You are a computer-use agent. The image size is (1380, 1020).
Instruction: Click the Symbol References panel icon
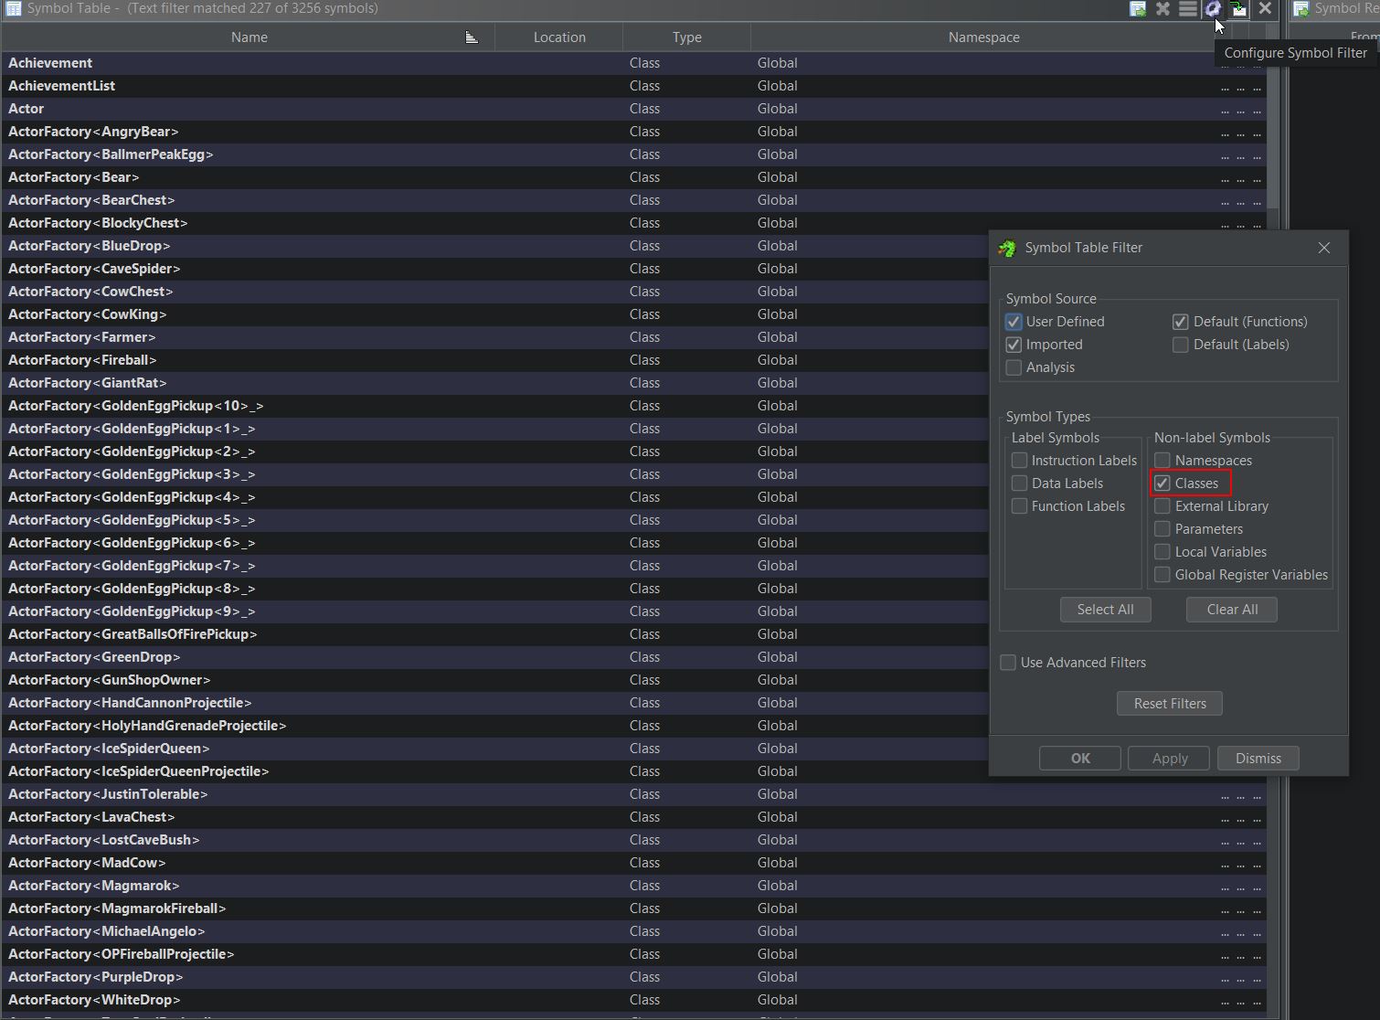[x=1300, y=8]
